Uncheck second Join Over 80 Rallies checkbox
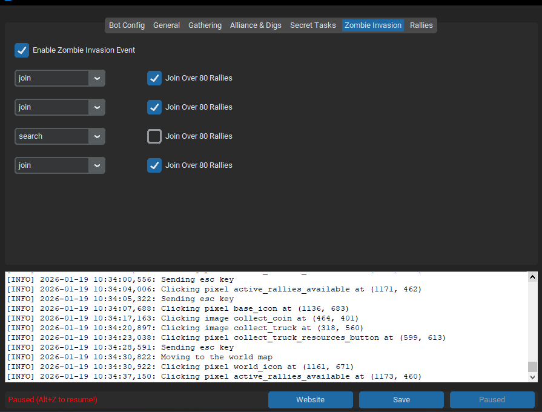The image size is (542, 412). click(x=154, y=107)
